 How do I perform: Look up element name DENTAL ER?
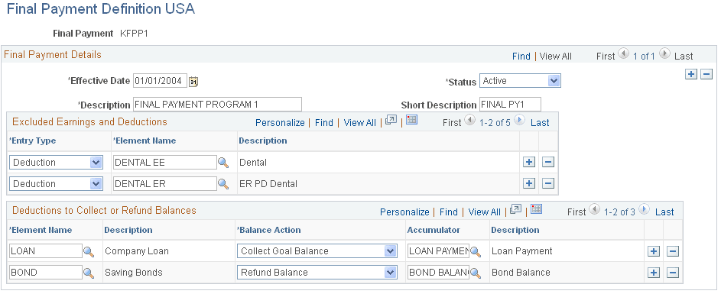click(x=223, y=184)
